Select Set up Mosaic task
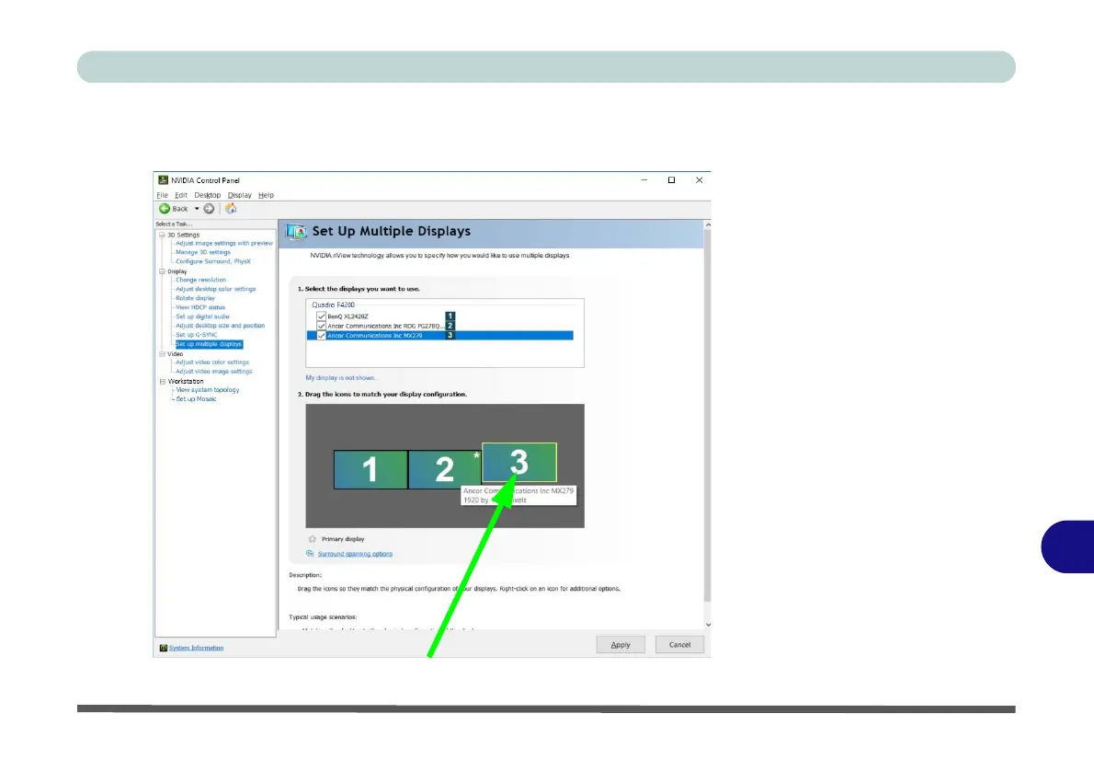 [x=196, y=399]
